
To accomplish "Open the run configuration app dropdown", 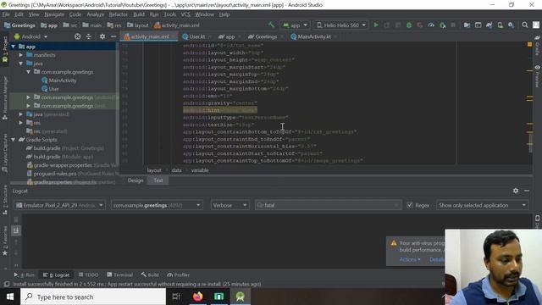I will (x=296, y=25).
